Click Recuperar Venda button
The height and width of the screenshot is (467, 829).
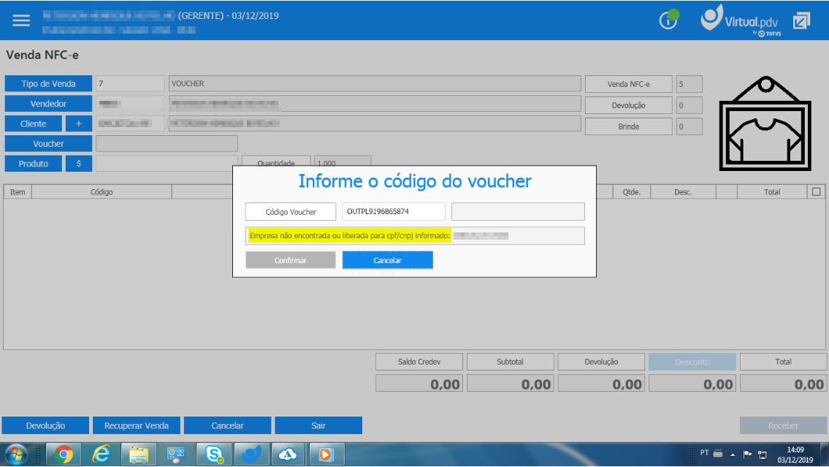137,426
